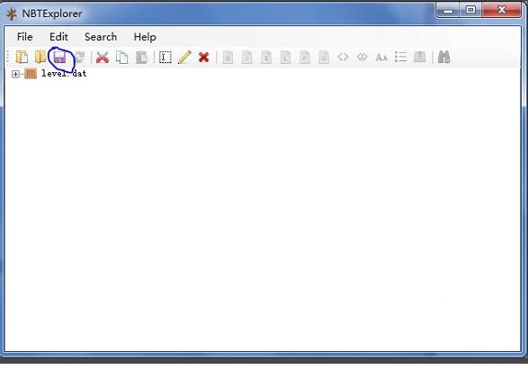Open Find with the binoculars icon
This screenshot has height=370, width=528.
(x=443, y=58)
